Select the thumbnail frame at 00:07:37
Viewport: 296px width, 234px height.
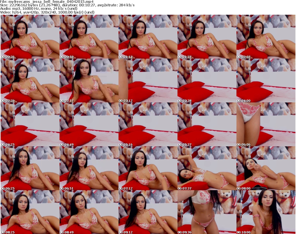(x=207, y=168)
